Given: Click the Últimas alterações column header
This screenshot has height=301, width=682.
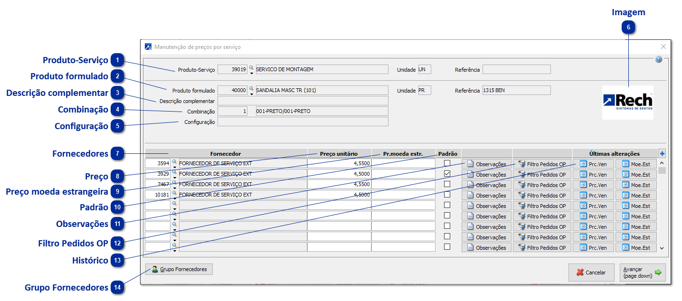Looking at the screenshot, I should click(x=615, y=154).
